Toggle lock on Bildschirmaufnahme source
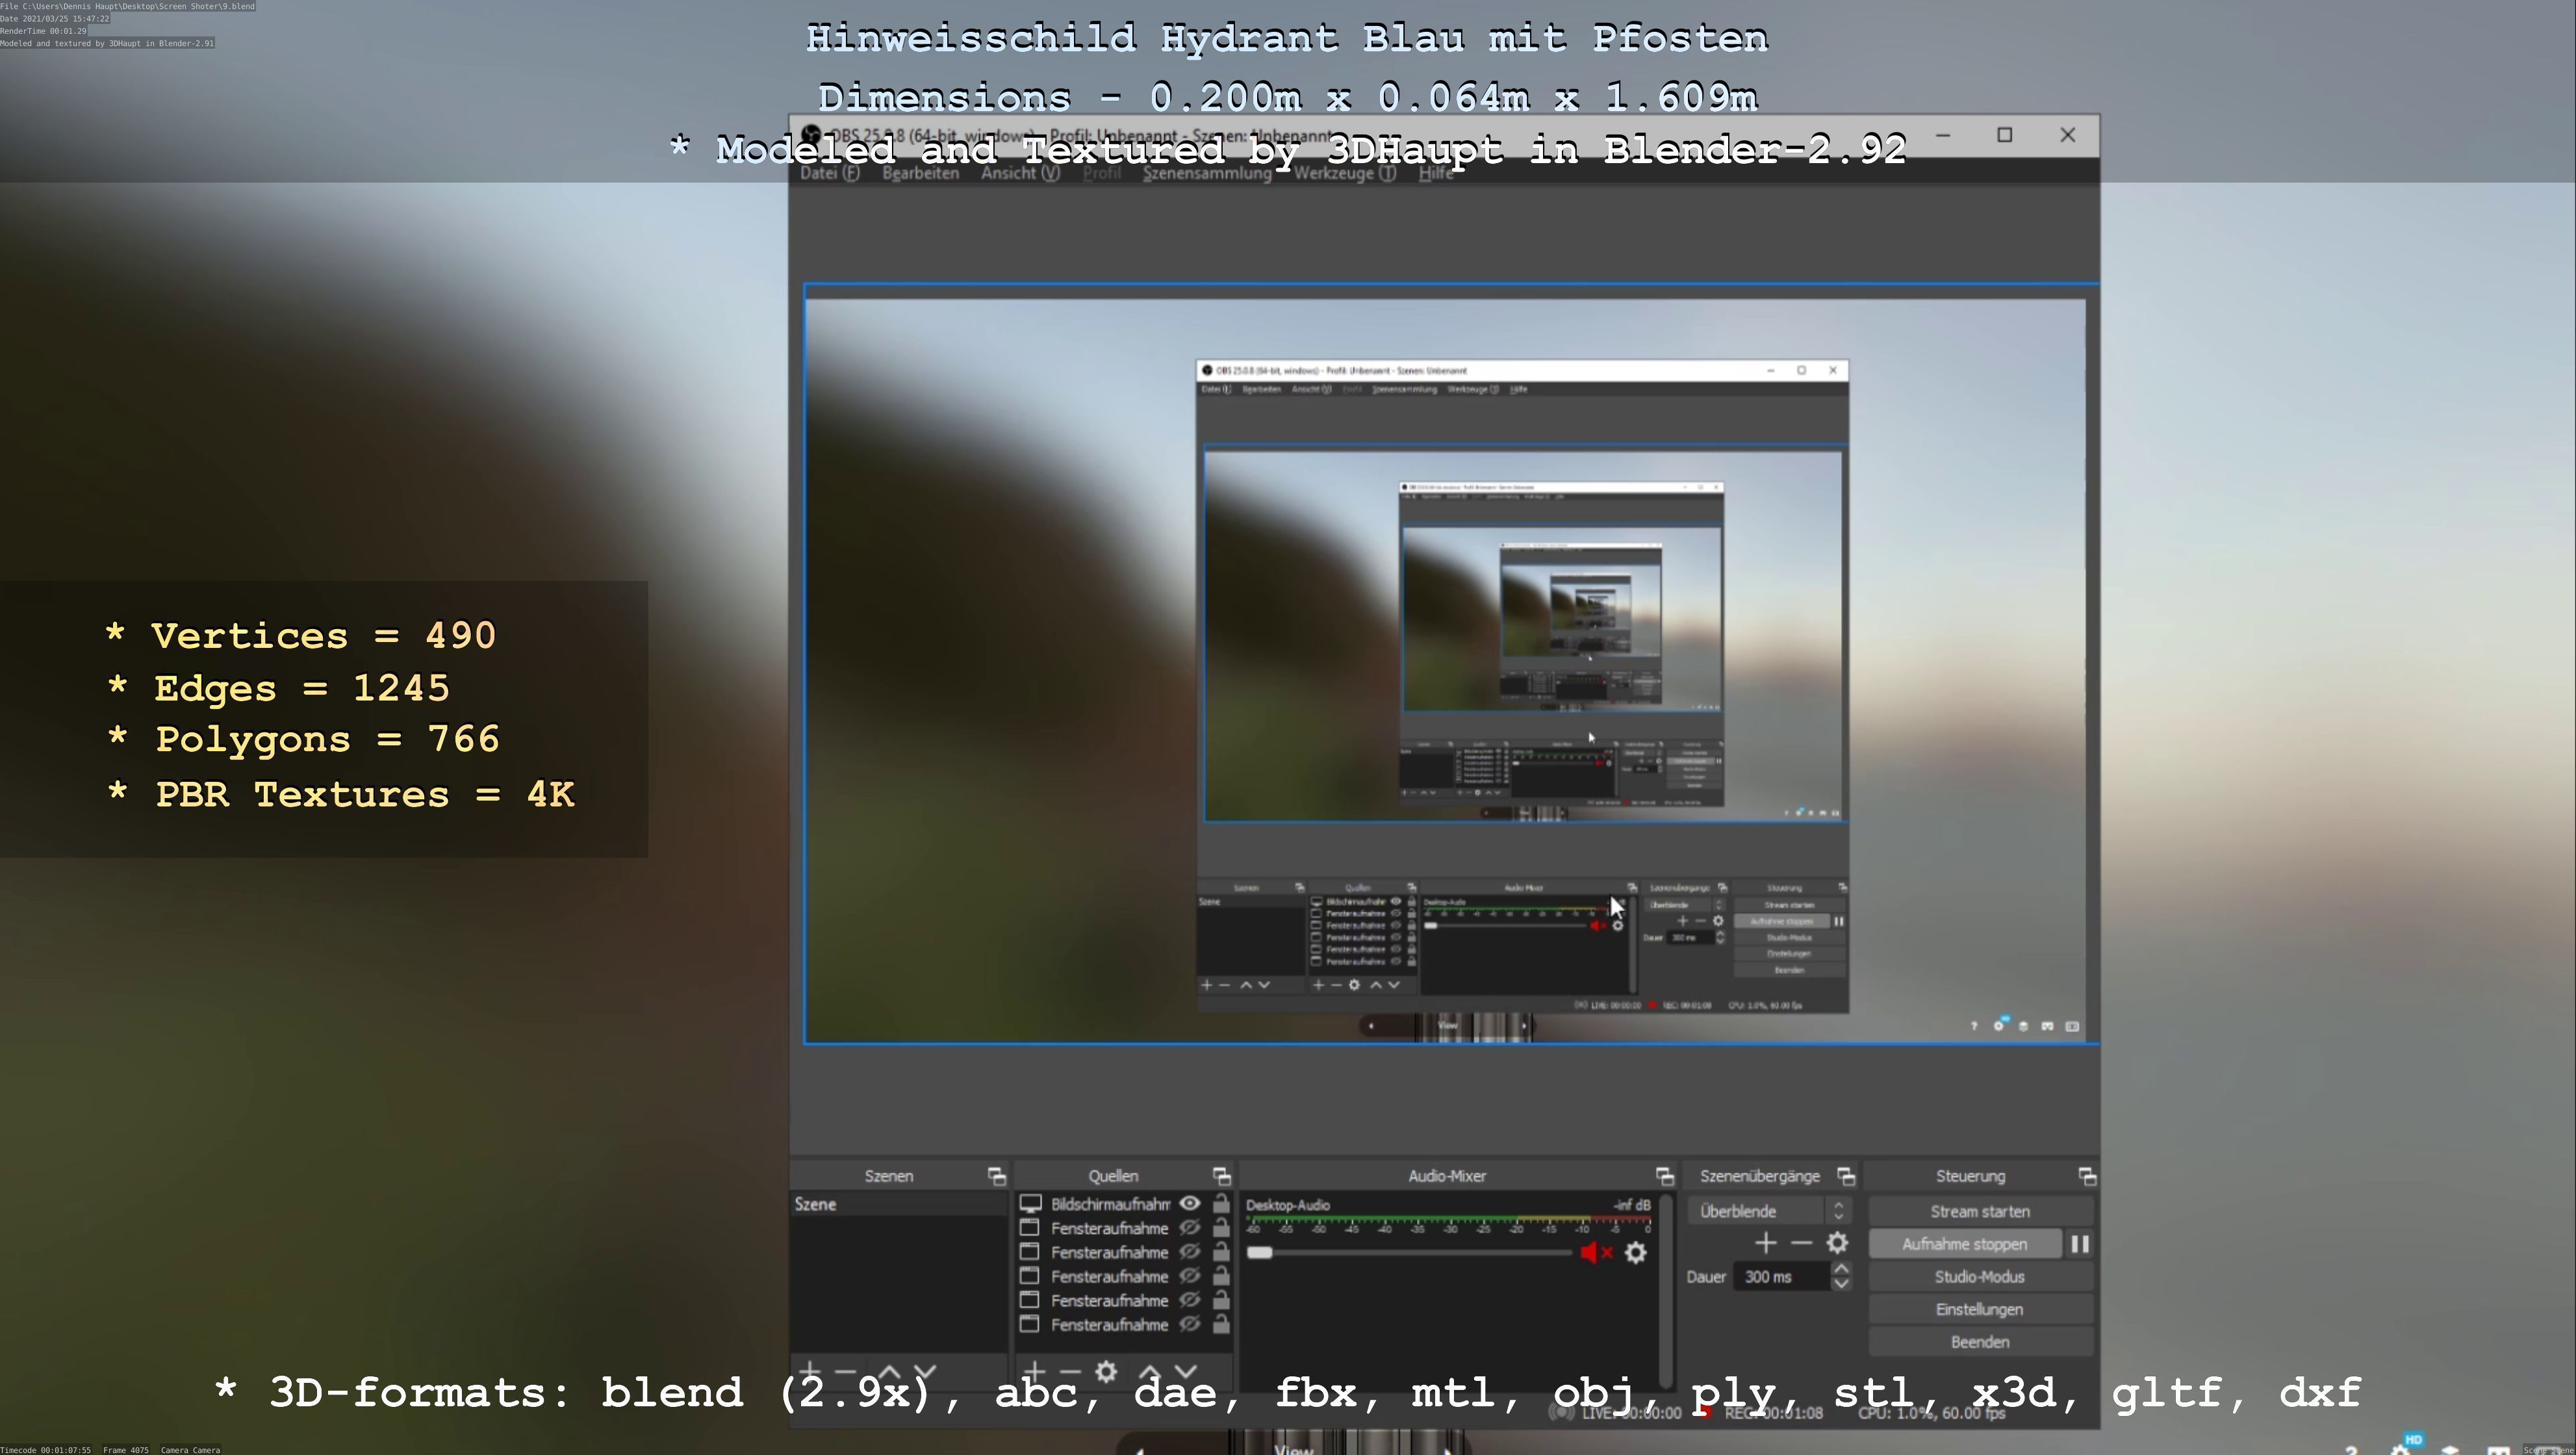 [x=1221, y=1203]
